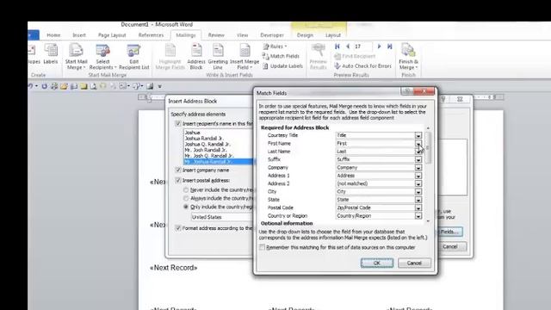Open Suffix field dropdown

coord(418,159)
